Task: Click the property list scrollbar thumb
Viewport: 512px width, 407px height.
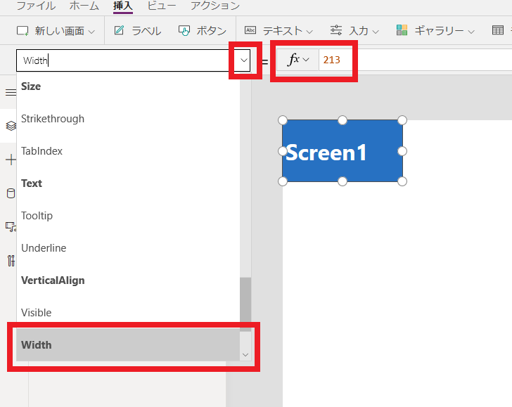Action: (245, 304)
